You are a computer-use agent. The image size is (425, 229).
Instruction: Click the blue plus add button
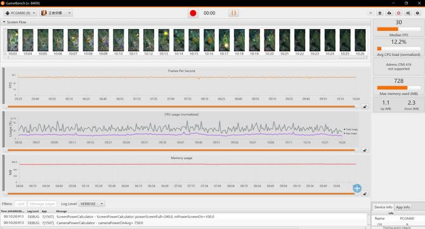[x=357, y=188]
